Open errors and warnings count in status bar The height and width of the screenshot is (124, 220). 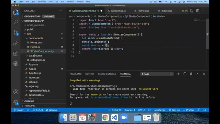coord(38,110)
